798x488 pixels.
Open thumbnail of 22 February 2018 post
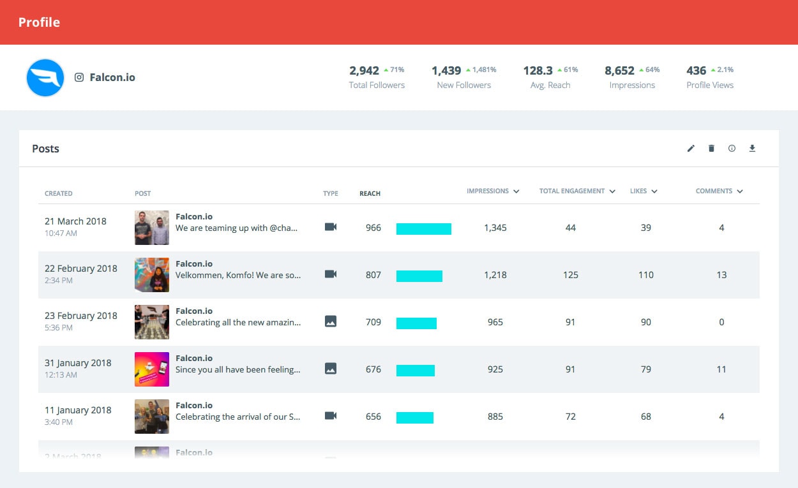[x=152, y=275]
